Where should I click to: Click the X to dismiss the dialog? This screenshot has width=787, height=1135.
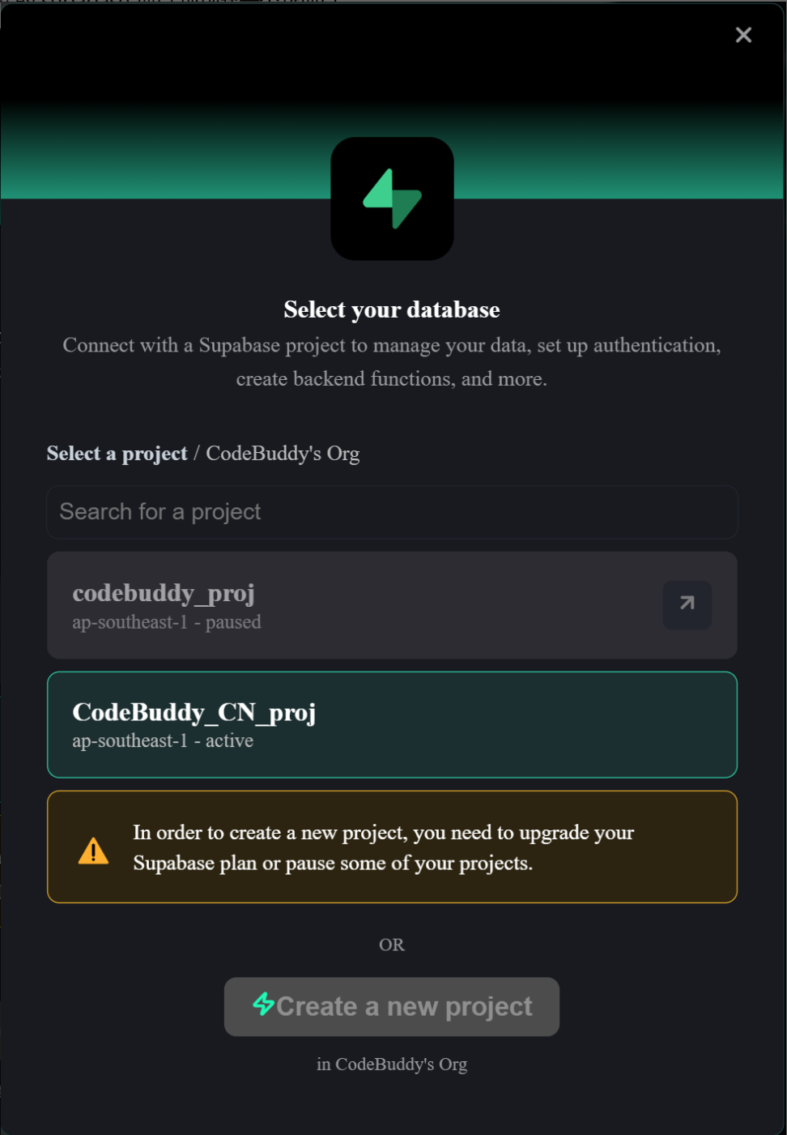click(743, 35)
